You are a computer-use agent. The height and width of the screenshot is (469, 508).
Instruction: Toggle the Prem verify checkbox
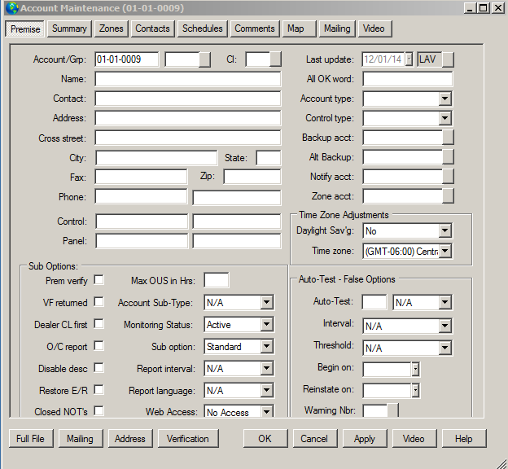[x=99, y=280]
